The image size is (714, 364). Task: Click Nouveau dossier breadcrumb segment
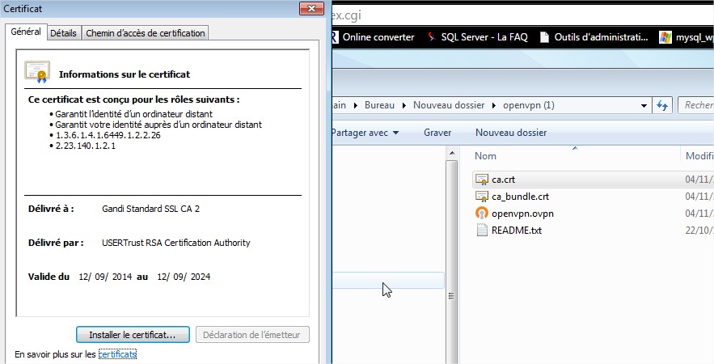tap(449, 105)
